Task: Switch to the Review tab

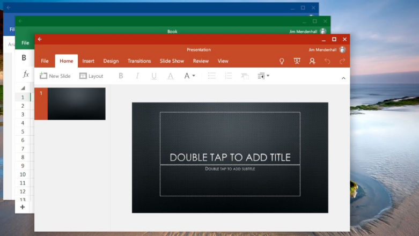Action: coord(201,61)
